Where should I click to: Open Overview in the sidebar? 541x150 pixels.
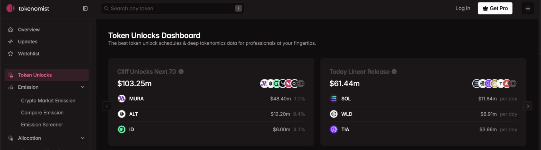(29, 30)
